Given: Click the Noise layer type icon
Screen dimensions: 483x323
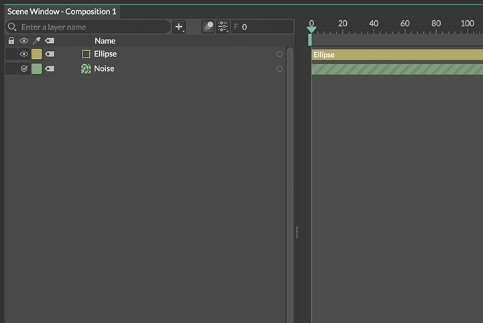Looking at the screenshot, I should pos(86,68).
